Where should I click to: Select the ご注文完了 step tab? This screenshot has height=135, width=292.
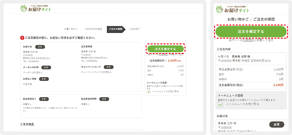[x=135, y=29]
